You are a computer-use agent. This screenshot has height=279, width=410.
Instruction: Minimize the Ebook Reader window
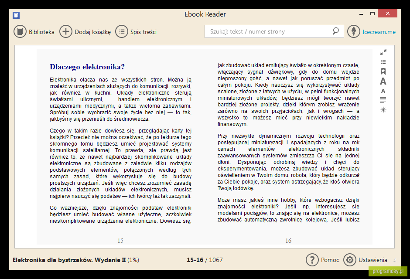point(361,14)
